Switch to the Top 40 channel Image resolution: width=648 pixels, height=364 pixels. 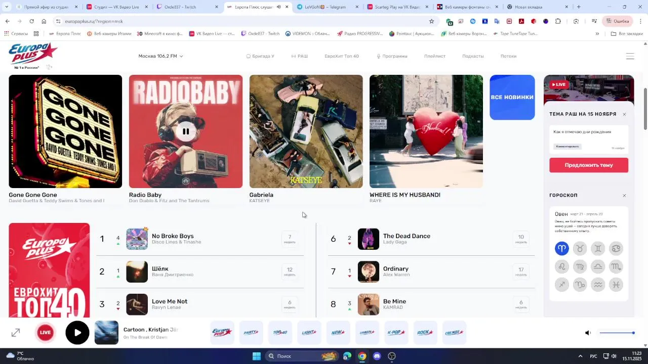point(280,333)
